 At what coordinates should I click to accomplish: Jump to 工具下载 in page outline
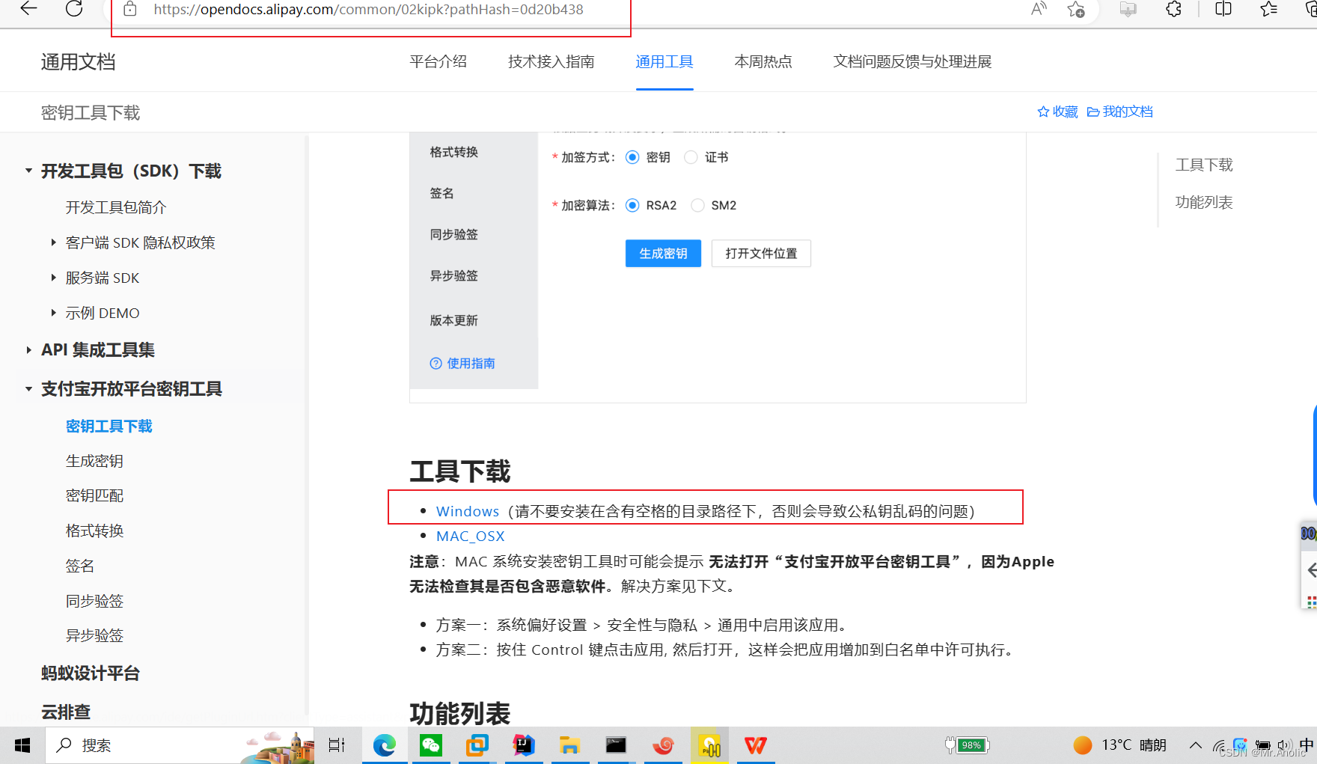point(1204,165)
